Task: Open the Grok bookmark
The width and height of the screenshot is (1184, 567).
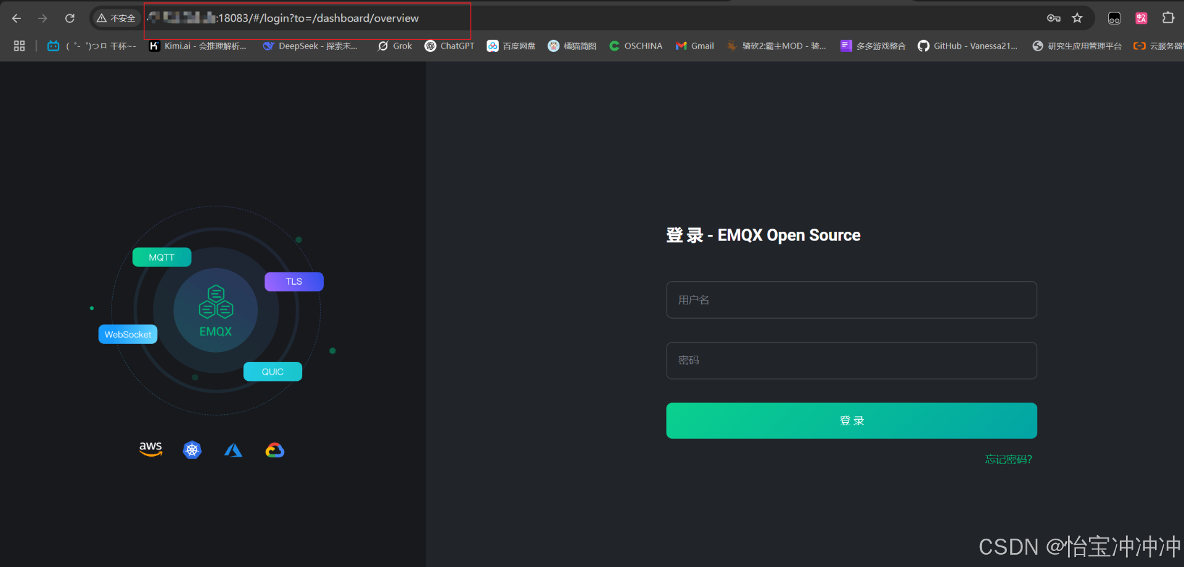Action: point(395,46)
